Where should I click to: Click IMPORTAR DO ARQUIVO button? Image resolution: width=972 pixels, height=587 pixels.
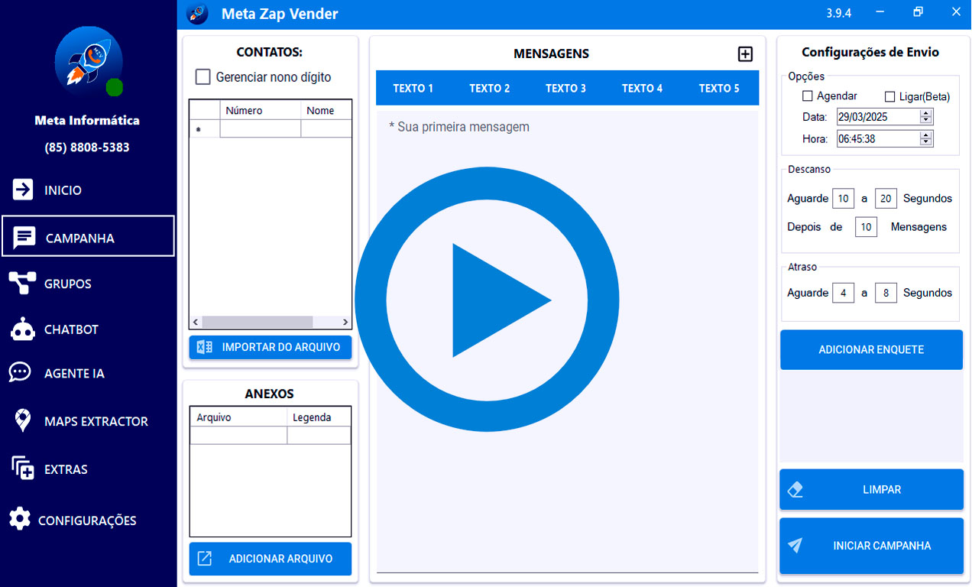click(x=271, y=347)
